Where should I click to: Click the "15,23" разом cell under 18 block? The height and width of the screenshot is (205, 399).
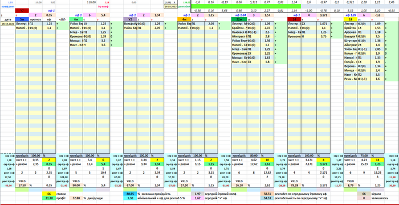click(364, 165)
